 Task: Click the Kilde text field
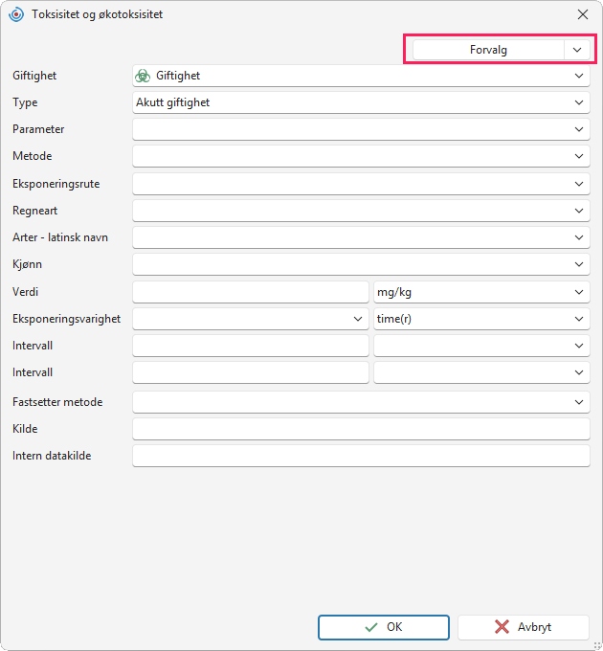361,429
